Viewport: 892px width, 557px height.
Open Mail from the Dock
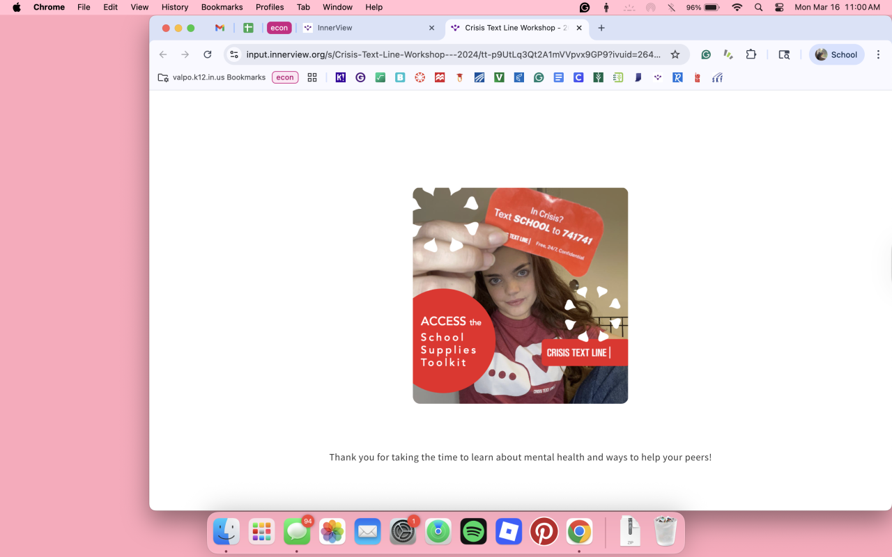click(x=367, y=532)
